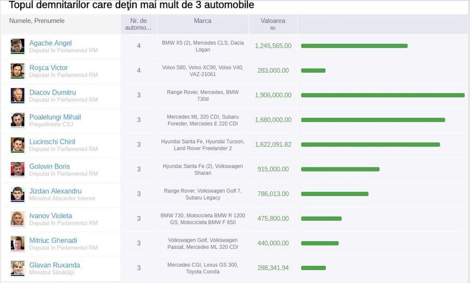The width and height of the screenshot is (470, 283).
Task: Select Ivanov Violeta's avatar image
Action: click(18, 219)
